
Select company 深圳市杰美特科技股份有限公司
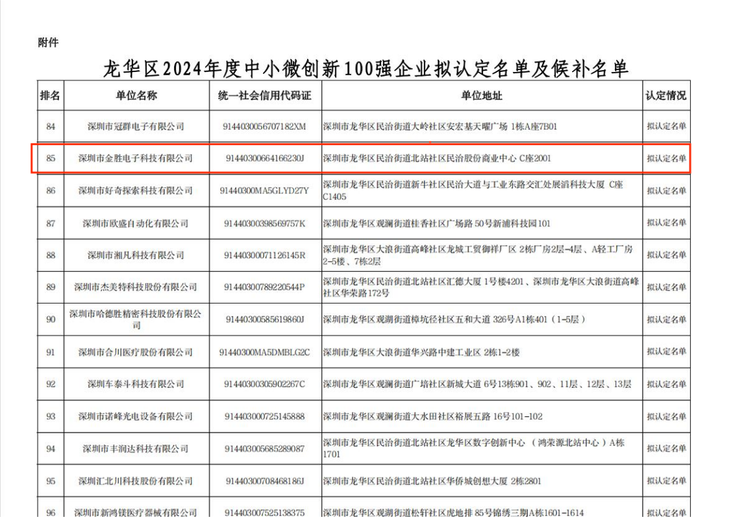(x=136, y=287)
